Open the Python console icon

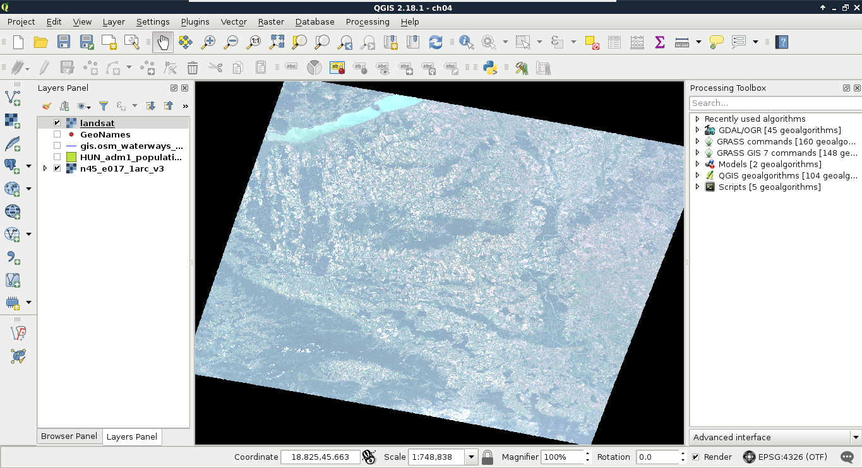point(489,67)
